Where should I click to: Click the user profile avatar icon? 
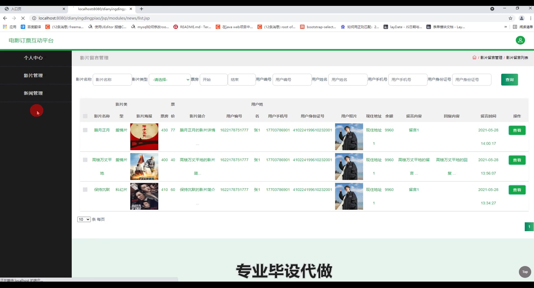coord(520,40)
